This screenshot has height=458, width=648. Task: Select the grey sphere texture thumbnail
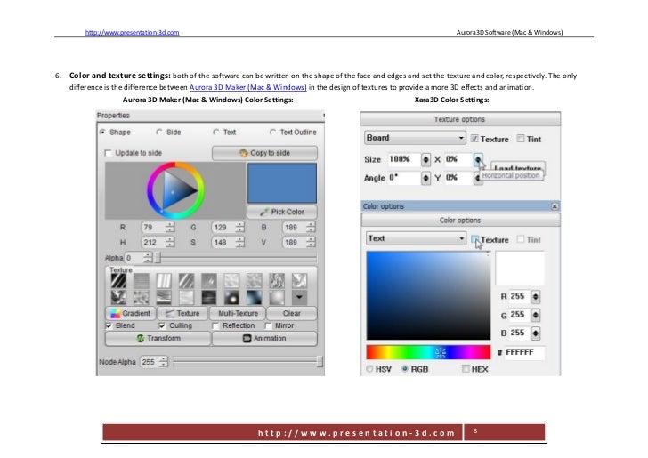[x=277, y=297]
